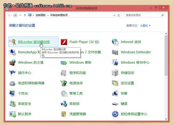This screenshot has height=125, width=173.
Task: Open the recent locations dropdown beside Forward
Action: coord(20,15)
